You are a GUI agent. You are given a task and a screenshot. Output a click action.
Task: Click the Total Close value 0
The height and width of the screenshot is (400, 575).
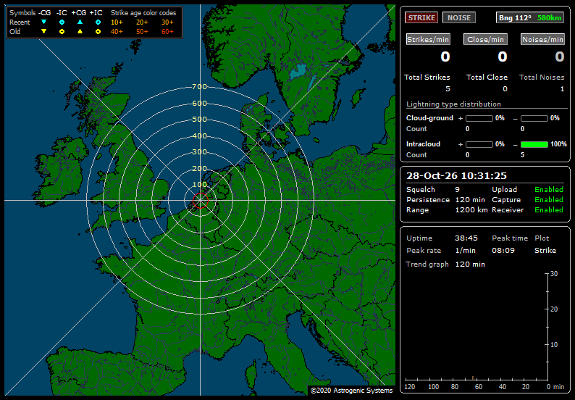coord(505,89)
